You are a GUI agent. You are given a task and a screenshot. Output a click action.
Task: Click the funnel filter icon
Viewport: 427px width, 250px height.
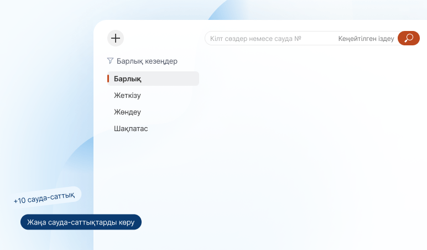(x=110, y=61)
